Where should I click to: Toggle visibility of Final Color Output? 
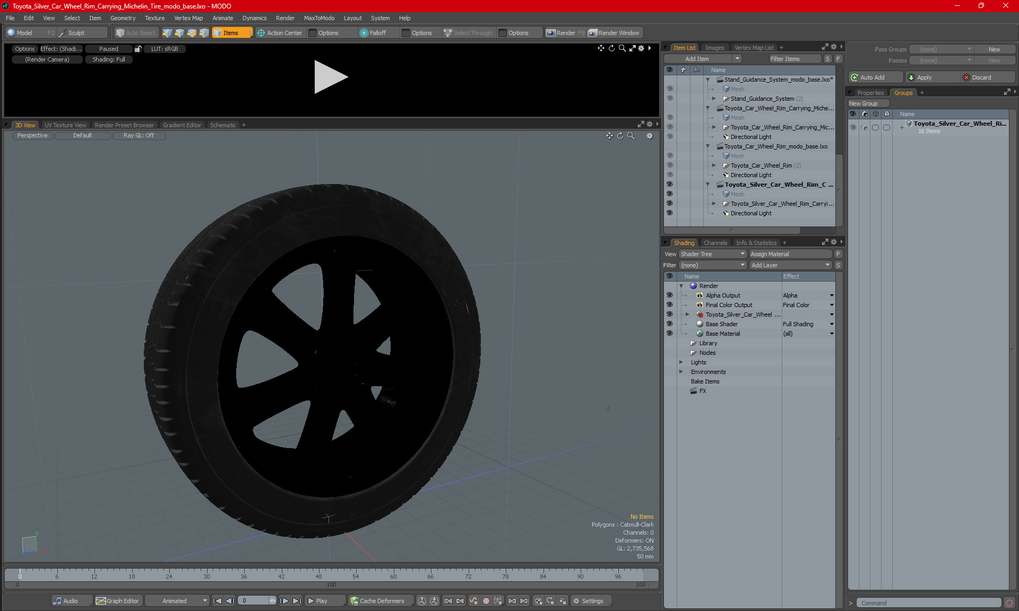tap(669, 305)
